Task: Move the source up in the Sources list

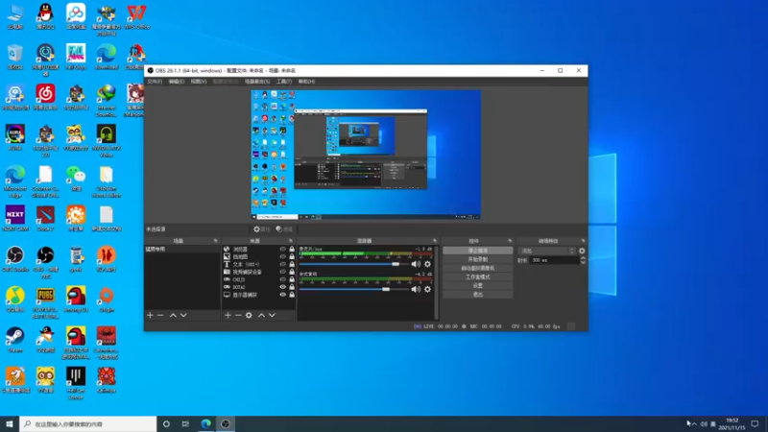Action: pyautogui.click(x=261, y=316)
